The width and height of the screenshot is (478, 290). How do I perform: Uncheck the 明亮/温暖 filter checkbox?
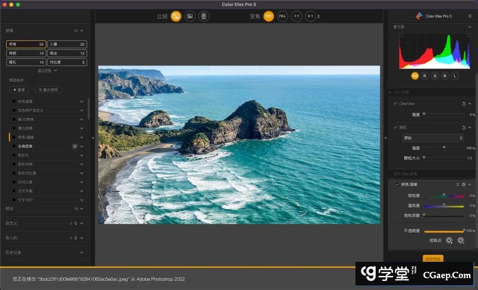[397, 184]
